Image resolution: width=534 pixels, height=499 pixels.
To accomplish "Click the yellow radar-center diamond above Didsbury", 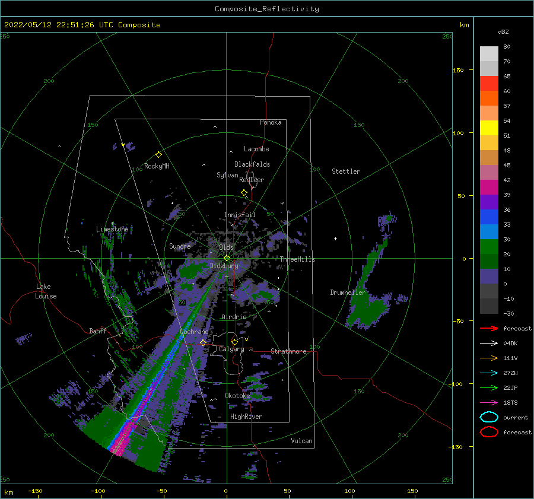I will (x=227, y=258).
